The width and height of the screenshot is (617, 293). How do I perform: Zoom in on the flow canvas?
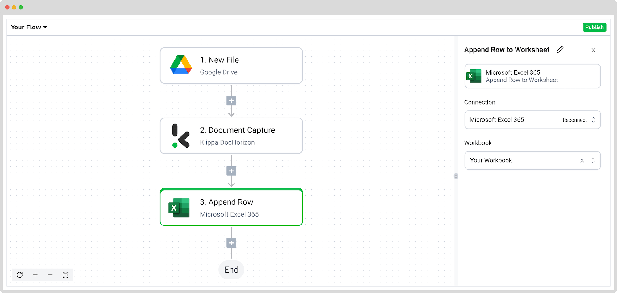[x=35, y=275]
